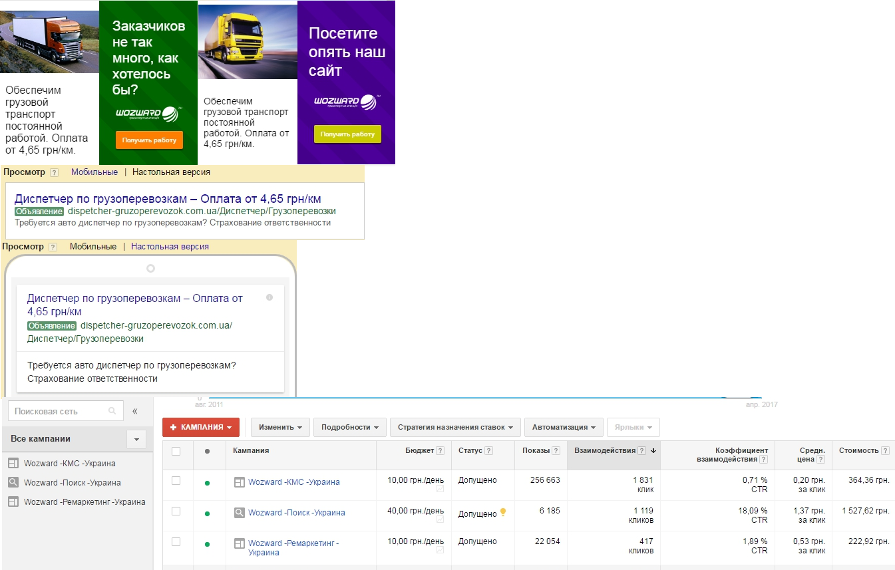Select Настольная версия in the upper preview

[171, 172]
